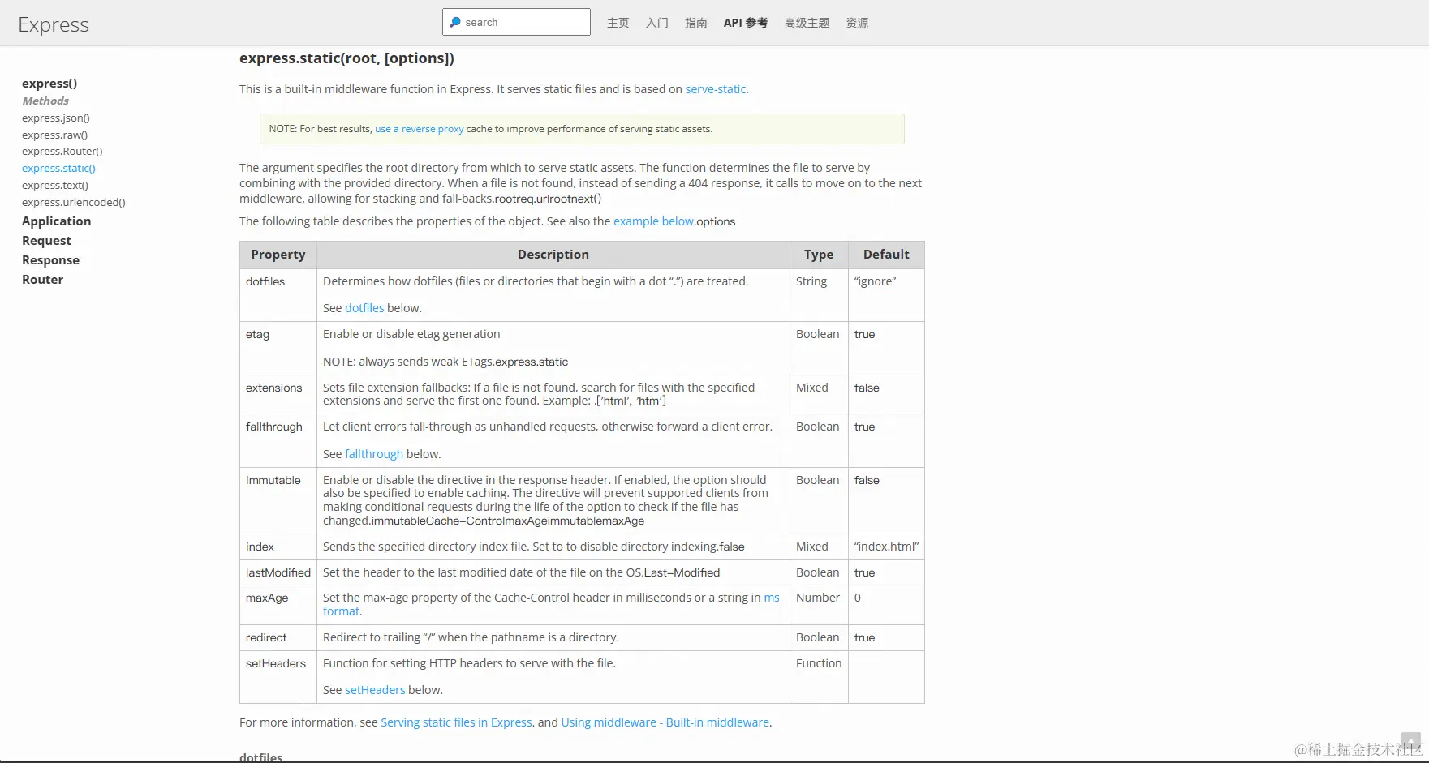Select the API 参考 nav item
This screenshot has width=1429, height=763.
746,23
